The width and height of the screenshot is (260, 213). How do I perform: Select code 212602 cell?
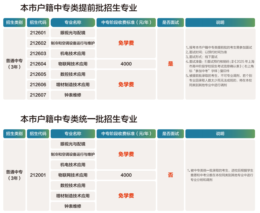(38, 43)
